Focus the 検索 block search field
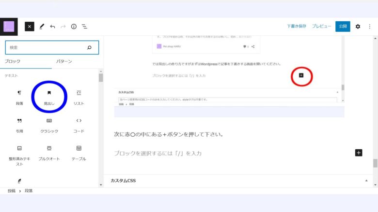Viewport: 378px width, 212px height. [52, 47]
